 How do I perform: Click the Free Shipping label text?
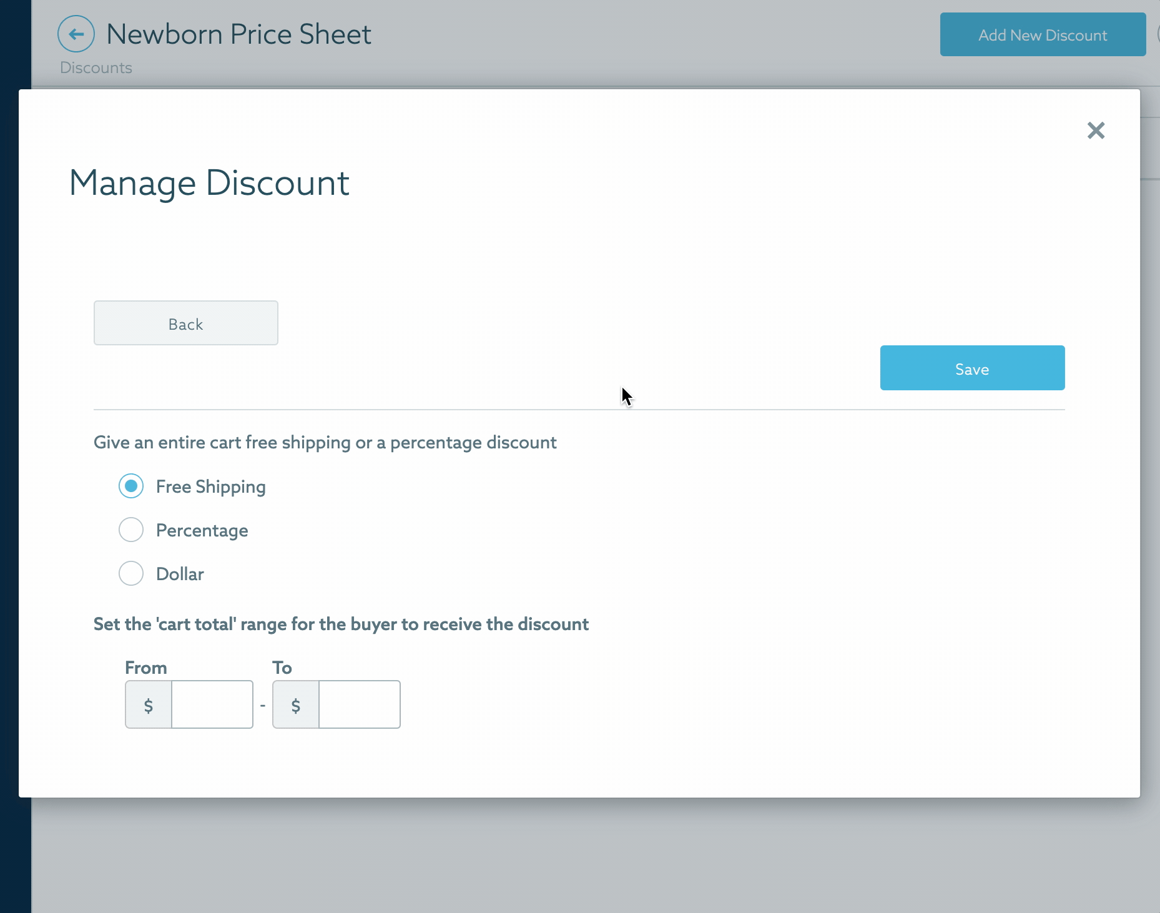pos(211,486)
